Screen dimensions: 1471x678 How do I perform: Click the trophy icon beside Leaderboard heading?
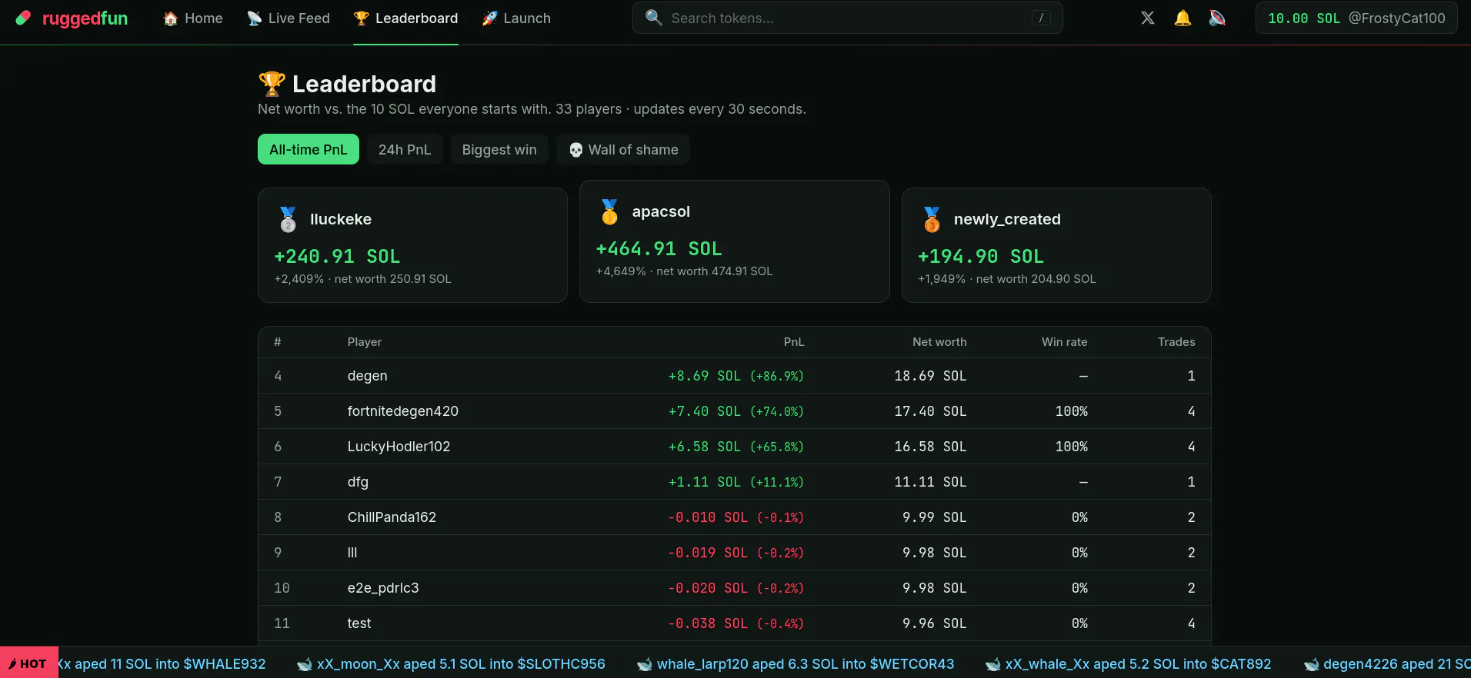(272, 83)
